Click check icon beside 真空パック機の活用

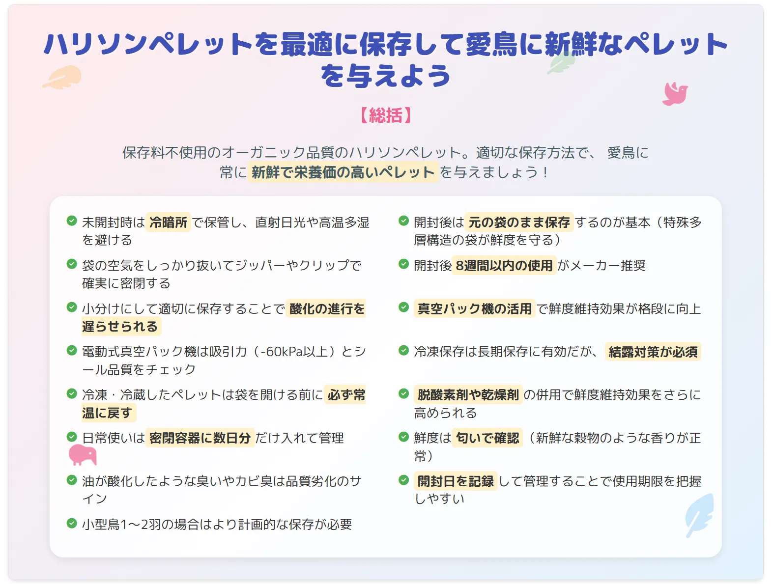click(403, 307)
